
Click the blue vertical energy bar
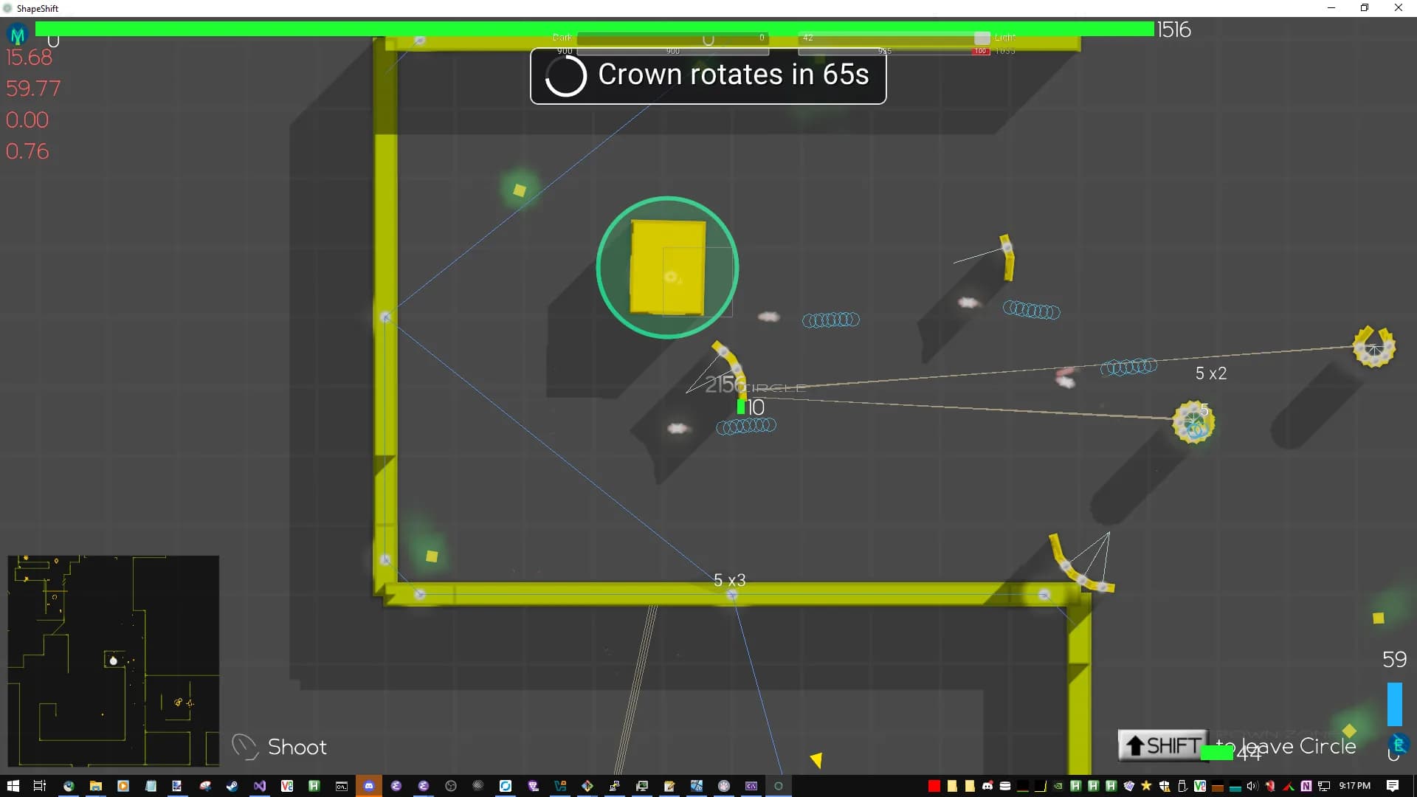pyautogui.click(x=1394, y=704)
